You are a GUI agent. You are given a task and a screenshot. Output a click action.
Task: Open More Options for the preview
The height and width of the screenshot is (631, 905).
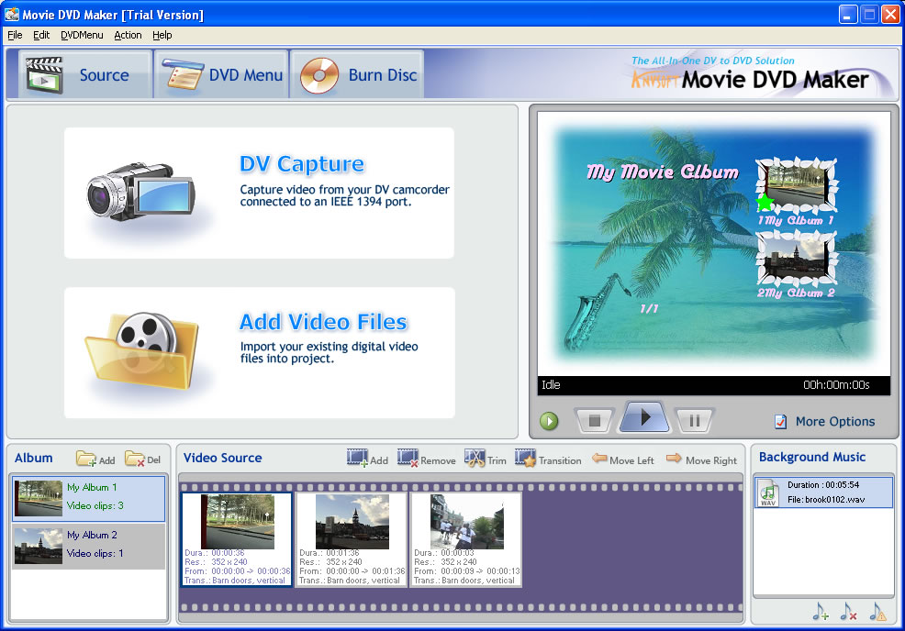click(x=823, y=422)
